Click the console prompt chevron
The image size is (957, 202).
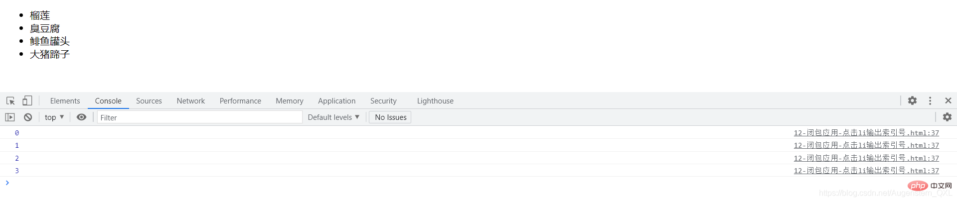[x=7, y=183]
